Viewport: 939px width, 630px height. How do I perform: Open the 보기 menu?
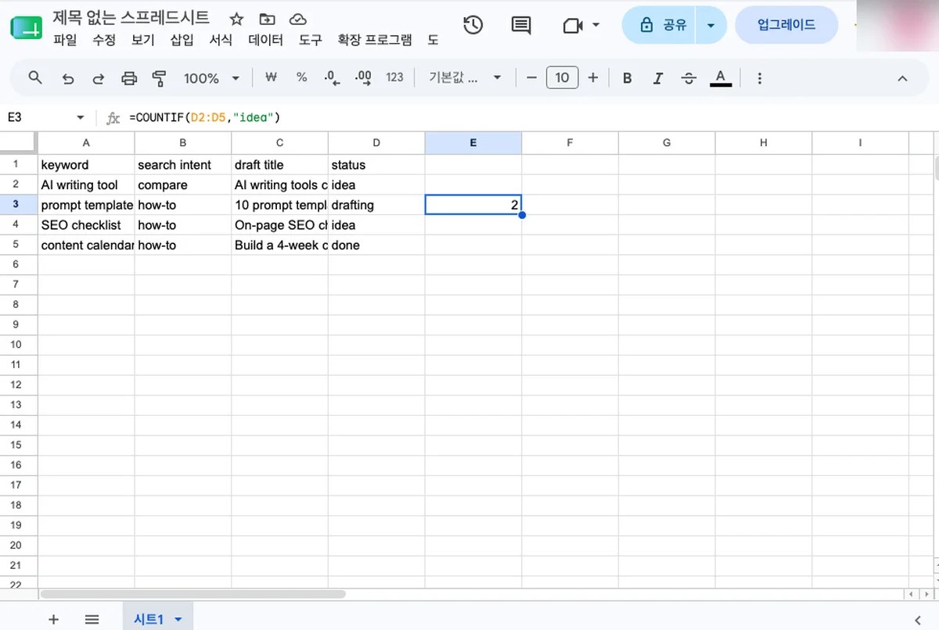click(143, 40)
